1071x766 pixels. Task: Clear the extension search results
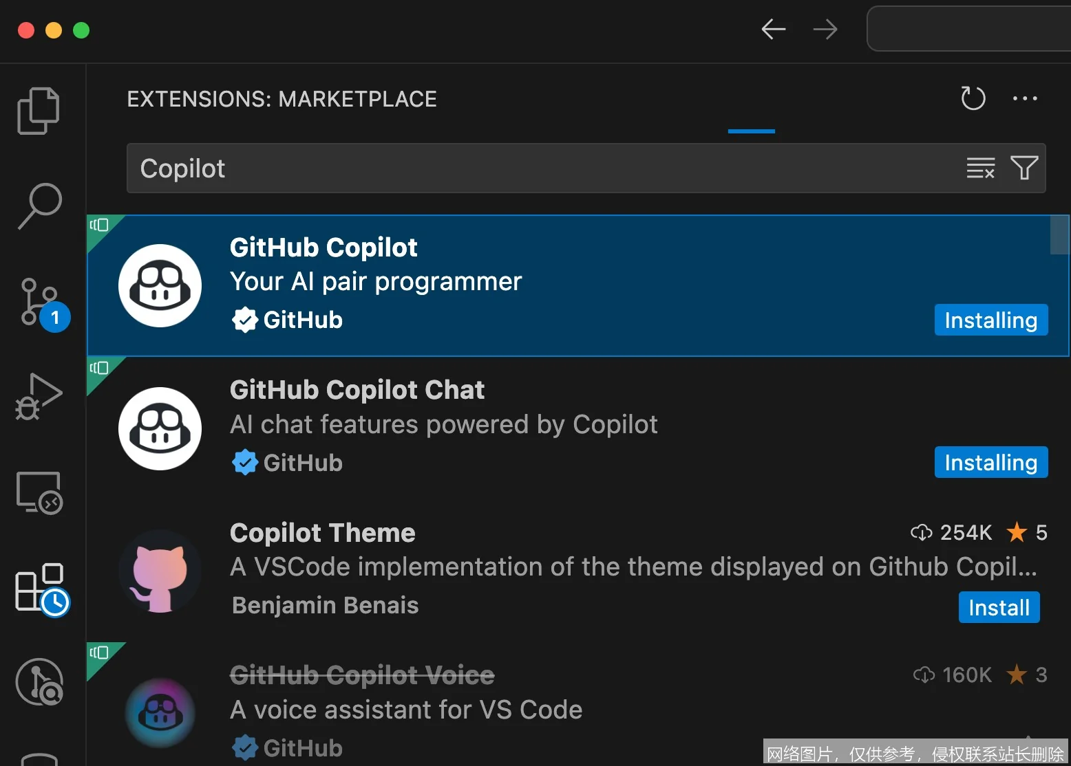[980, 168]
